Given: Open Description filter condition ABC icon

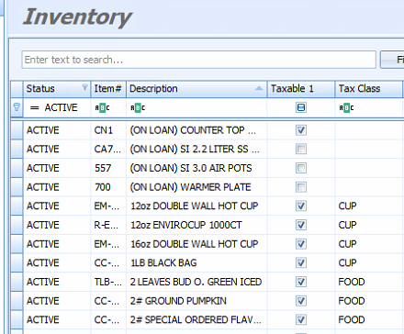Looking at the screenshot, I should [x=138, y=107].
